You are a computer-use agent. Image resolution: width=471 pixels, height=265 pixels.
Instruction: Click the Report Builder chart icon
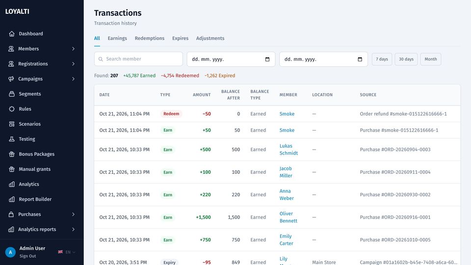click(x=12, y=199)
